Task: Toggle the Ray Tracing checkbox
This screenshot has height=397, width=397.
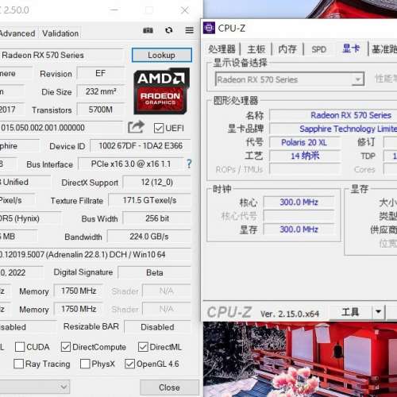Action: 18,364
